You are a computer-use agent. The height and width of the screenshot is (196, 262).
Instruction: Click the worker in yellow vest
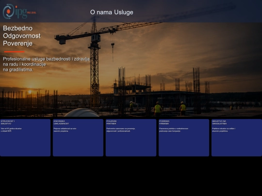click(158, 109)
